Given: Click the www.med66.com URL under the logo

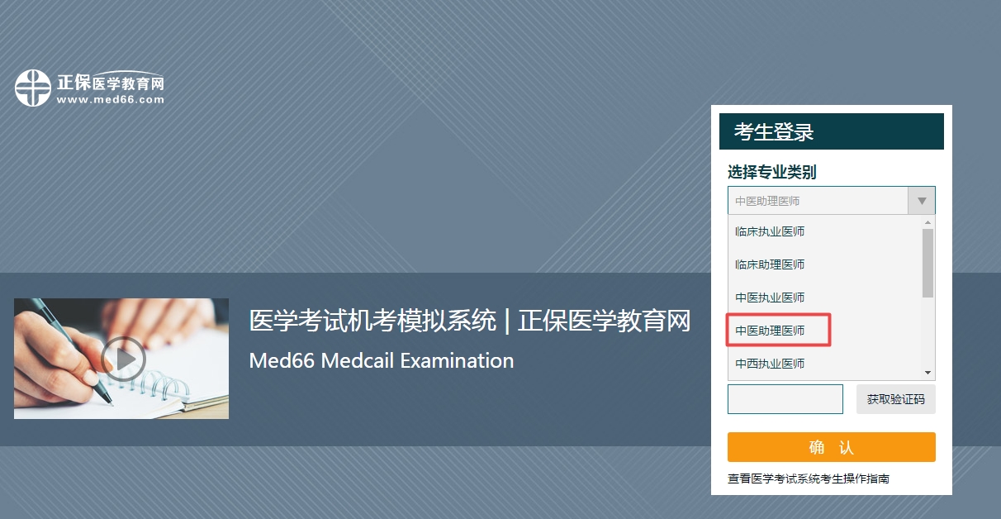Looking at the screenshot, I should pyautogui.click(x=111, y=100).
